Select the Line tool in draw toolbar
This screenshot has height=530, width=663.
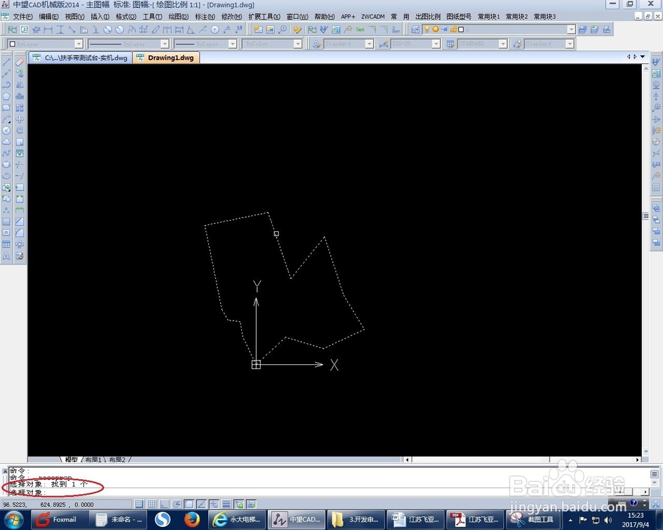(7, 62)
